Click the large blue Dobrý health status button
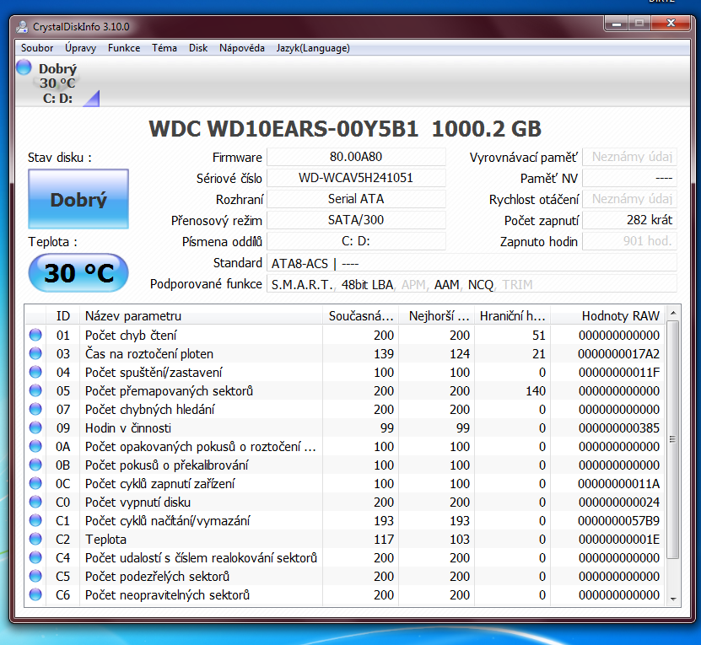Viewport: 701px width, 645px height. [78, 199]
